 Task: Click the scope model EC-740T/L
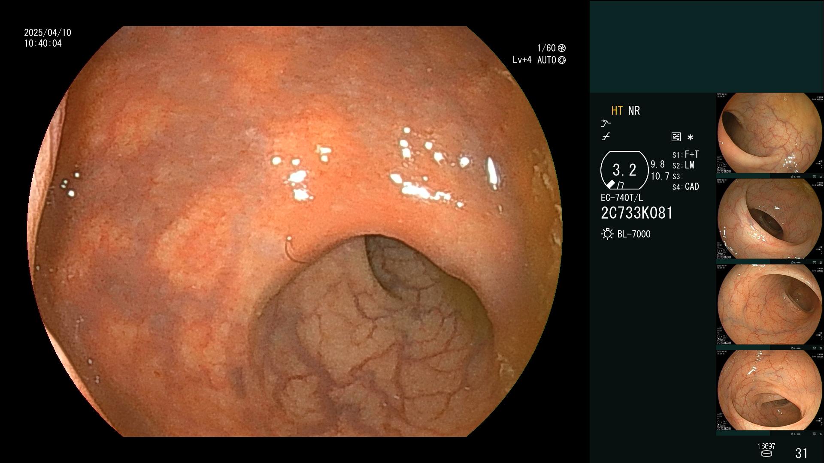pos(622,198)
